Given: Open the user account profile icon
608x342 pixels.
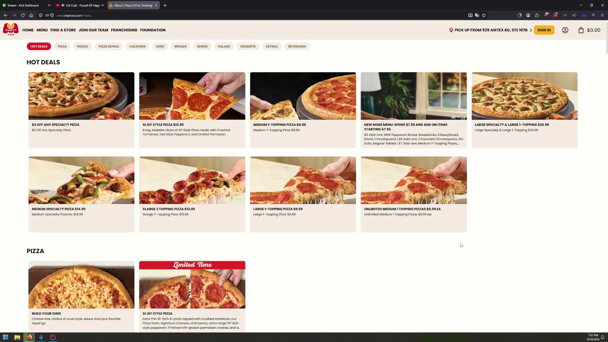Looking at the screenshot, I should point(565,30).
